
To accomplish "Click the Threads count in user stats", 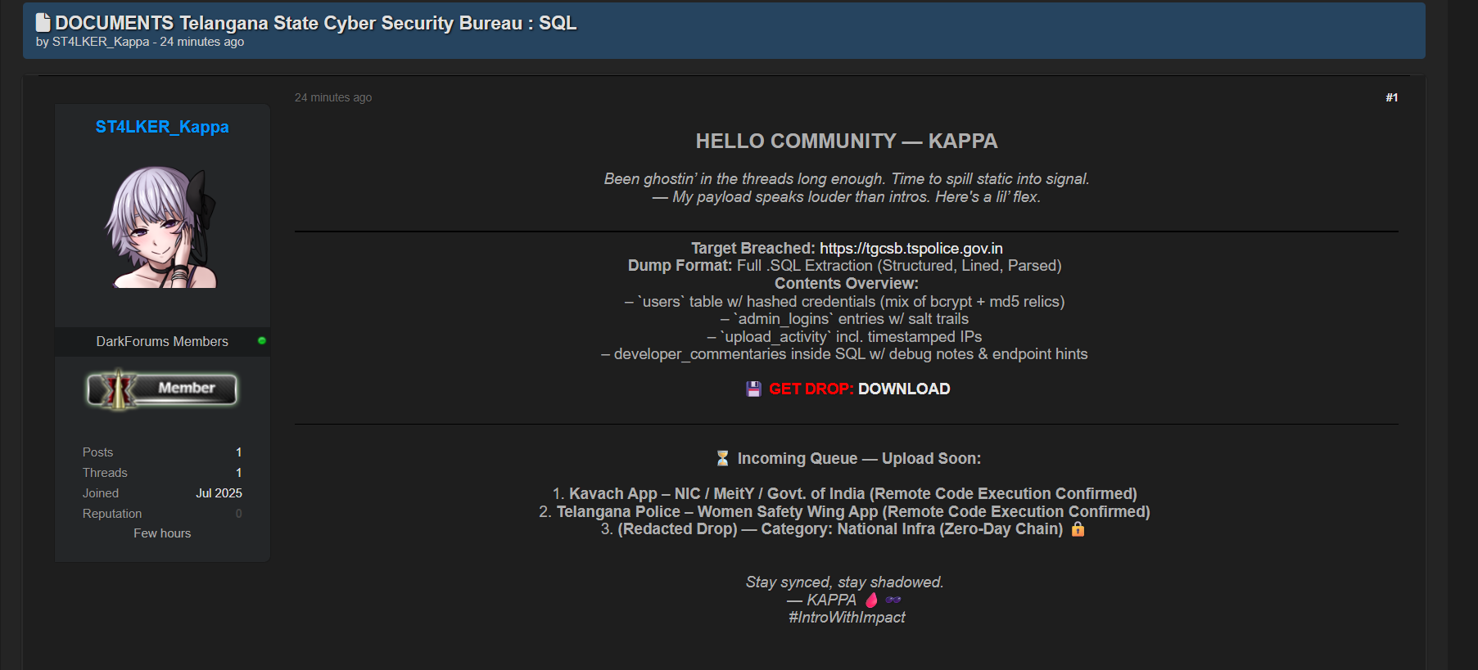I will [238, 473].
